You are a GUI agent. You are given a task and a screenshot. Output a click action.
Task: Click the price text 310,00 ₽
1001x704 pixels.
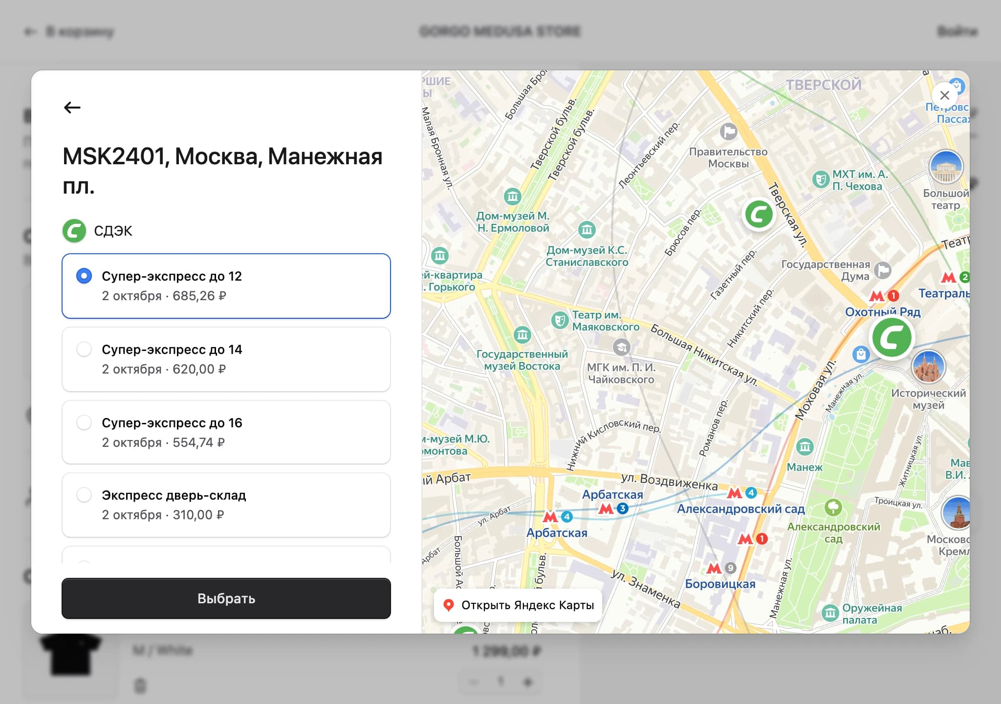pos(198,515)
